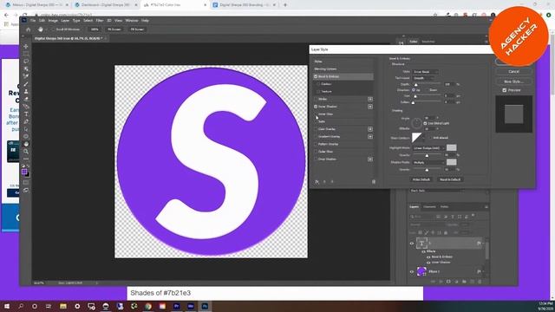Select the Clone Stamp tool
The height and width of the screenshot is (312, 555).
26,92
